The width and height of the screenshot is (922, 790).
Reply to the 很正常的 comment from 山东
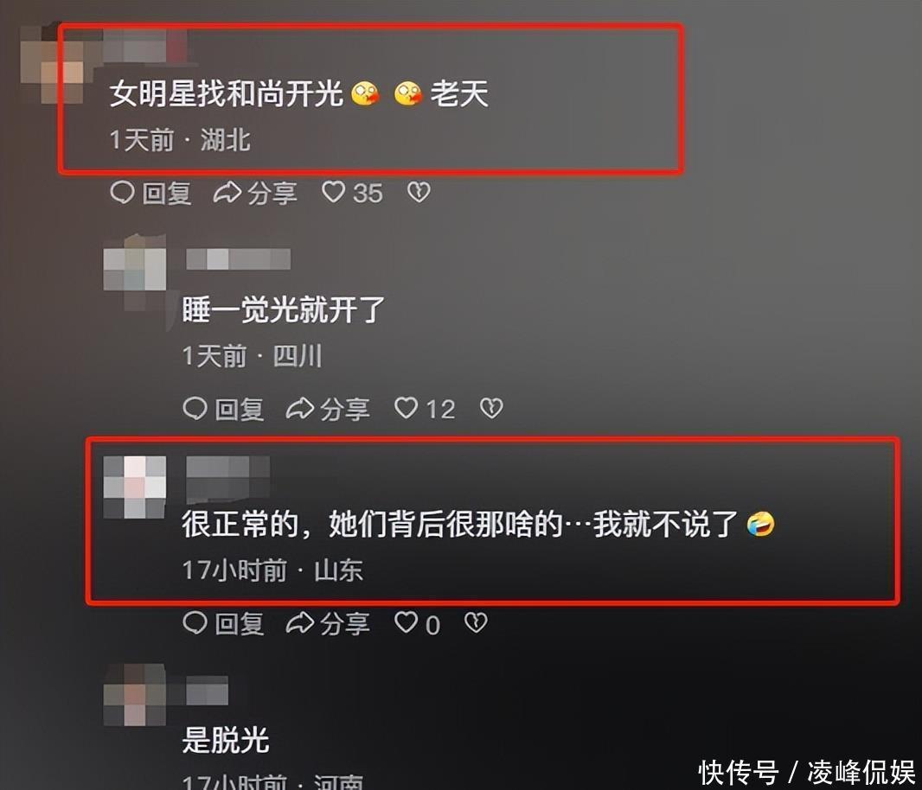223,623
